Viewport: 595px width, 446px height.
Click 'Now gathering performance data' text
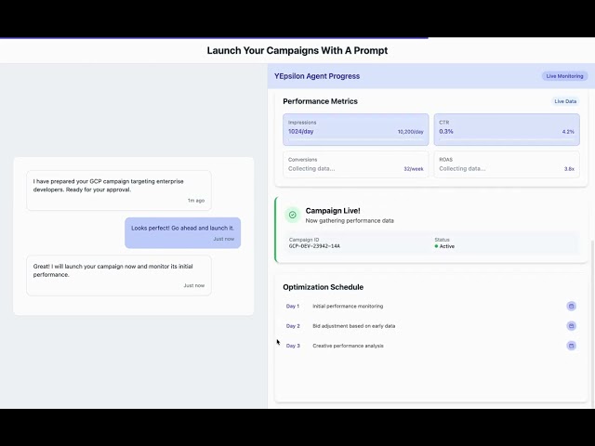point(350,221)
